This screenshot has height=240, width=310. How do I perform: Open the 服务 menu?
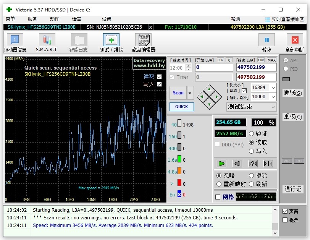(x=32, y=19)
